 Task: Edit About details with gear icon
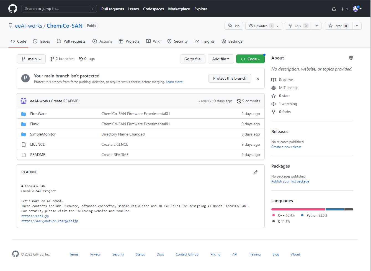(351, 58)
